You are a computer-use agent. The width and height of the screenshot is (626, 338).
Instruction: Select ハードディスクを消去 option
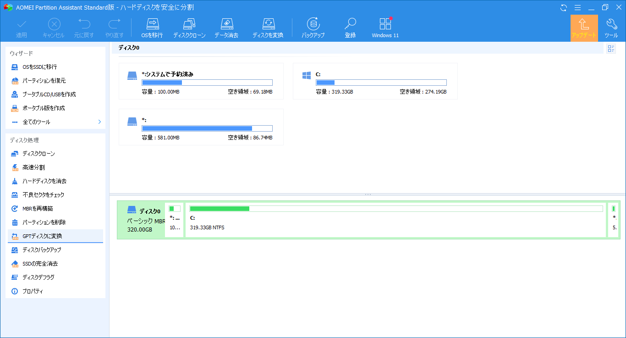[x=55, y=181]
